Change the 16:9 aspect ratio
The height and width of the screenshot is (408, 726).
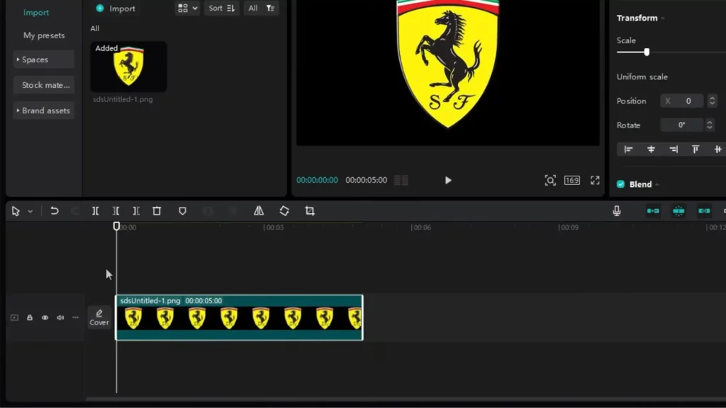tap(572, 181)
